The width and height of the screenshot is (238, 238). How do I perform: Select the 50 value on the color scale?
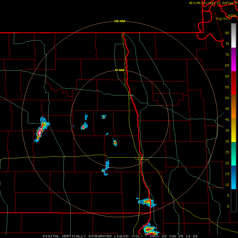[227, 98]
